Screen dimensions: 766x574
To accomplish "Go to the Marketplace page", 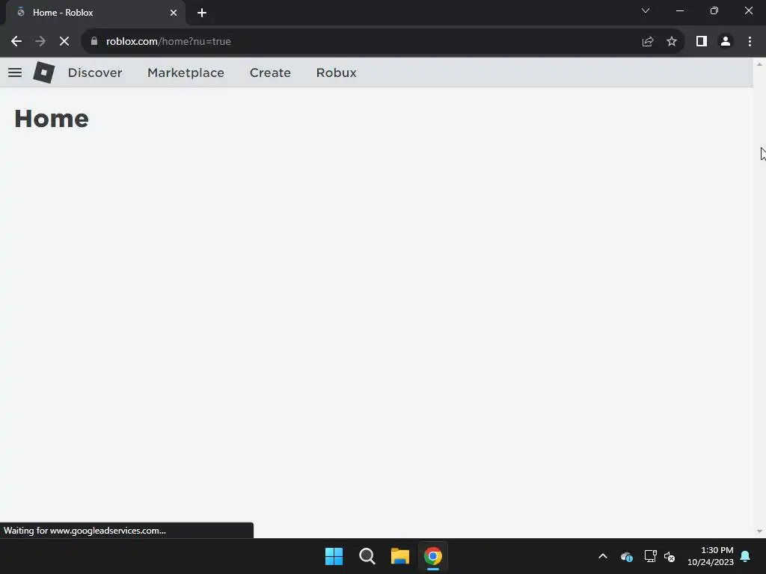I will [x=186, y=72].
